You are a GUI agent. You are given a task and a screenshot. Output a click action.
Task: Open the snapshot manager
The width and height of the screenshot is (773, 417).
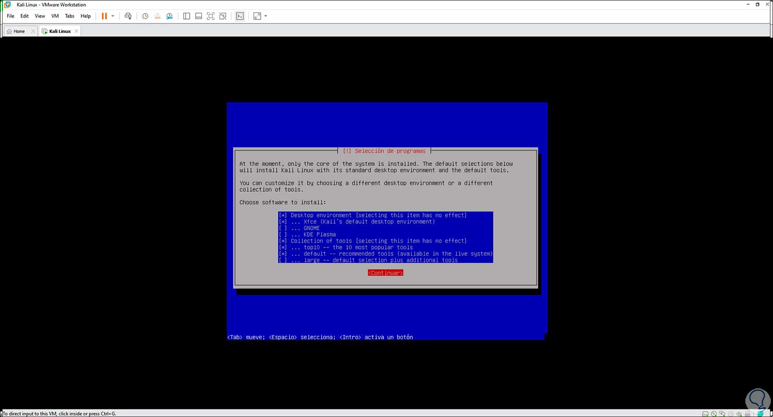tap(170, 16)
